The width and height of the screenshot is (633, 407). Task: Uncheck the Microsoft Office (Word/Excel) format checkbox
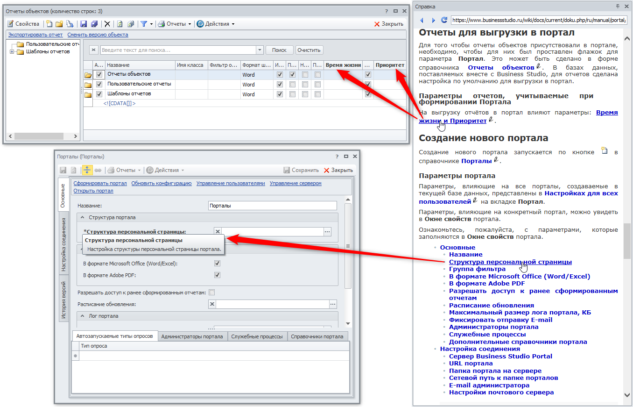pos(217,264)
